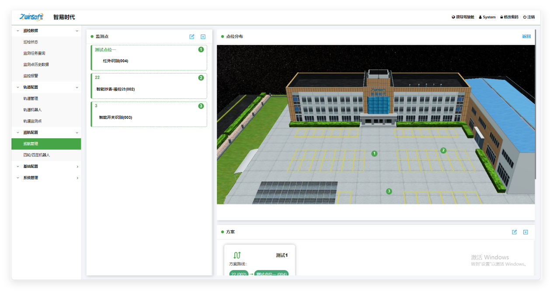Viewport: 553px width, 291px height.
Task: Select 四轮/四足机器人 in the sidebar
Action: [37, 155]
